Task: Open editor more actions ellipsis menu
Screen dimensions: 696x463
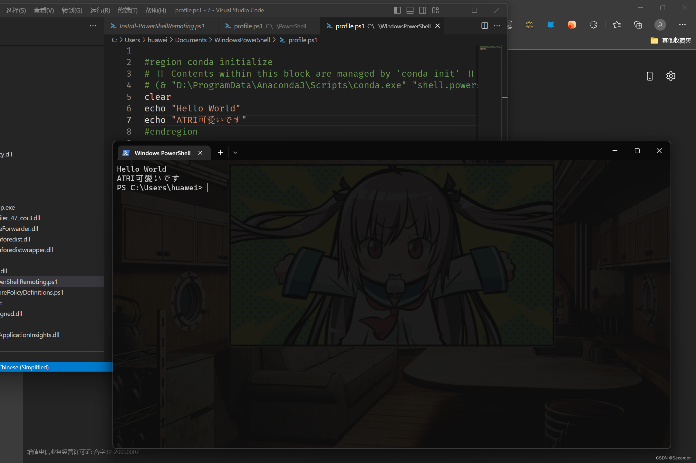Action: click(497, 26)
